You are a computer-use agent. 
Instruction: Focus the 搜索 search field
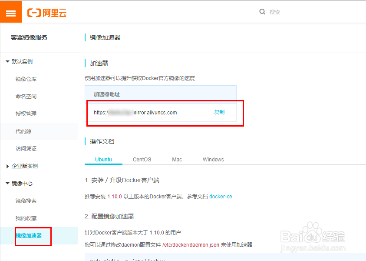(x=275, y=12)
